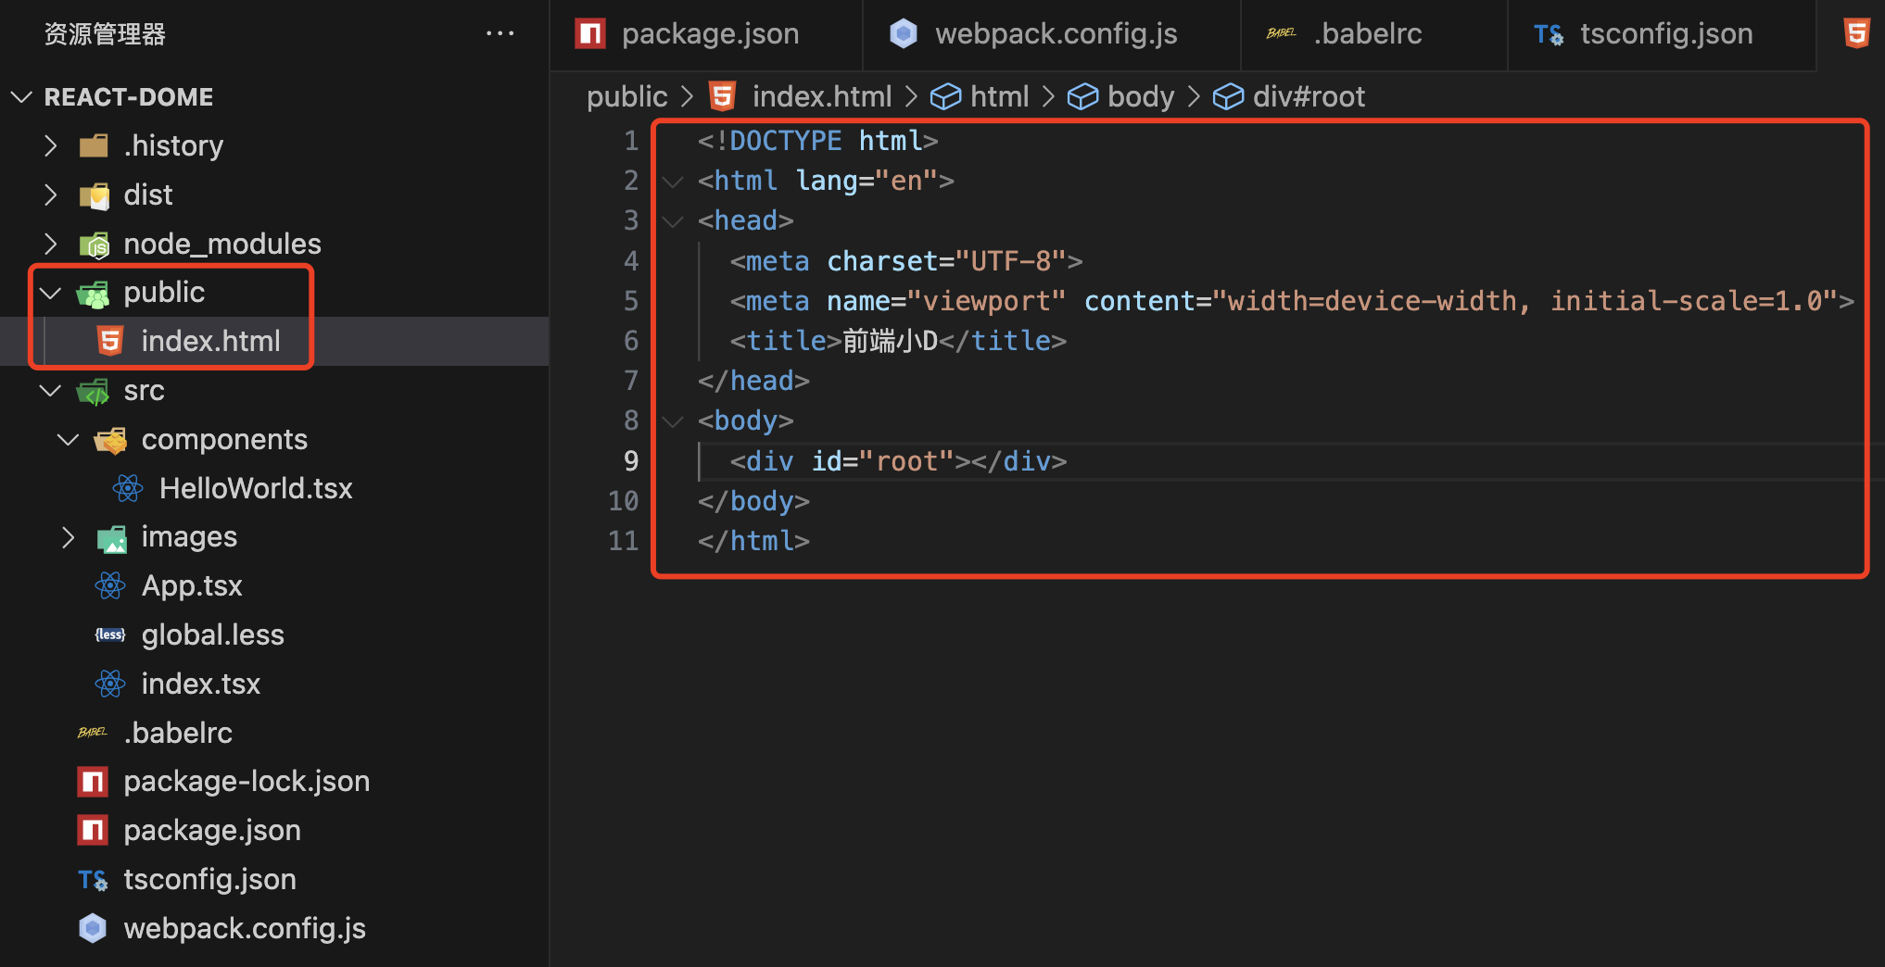Click the TypeScript icon beside tsconfig.json

(x=93, y=879)
